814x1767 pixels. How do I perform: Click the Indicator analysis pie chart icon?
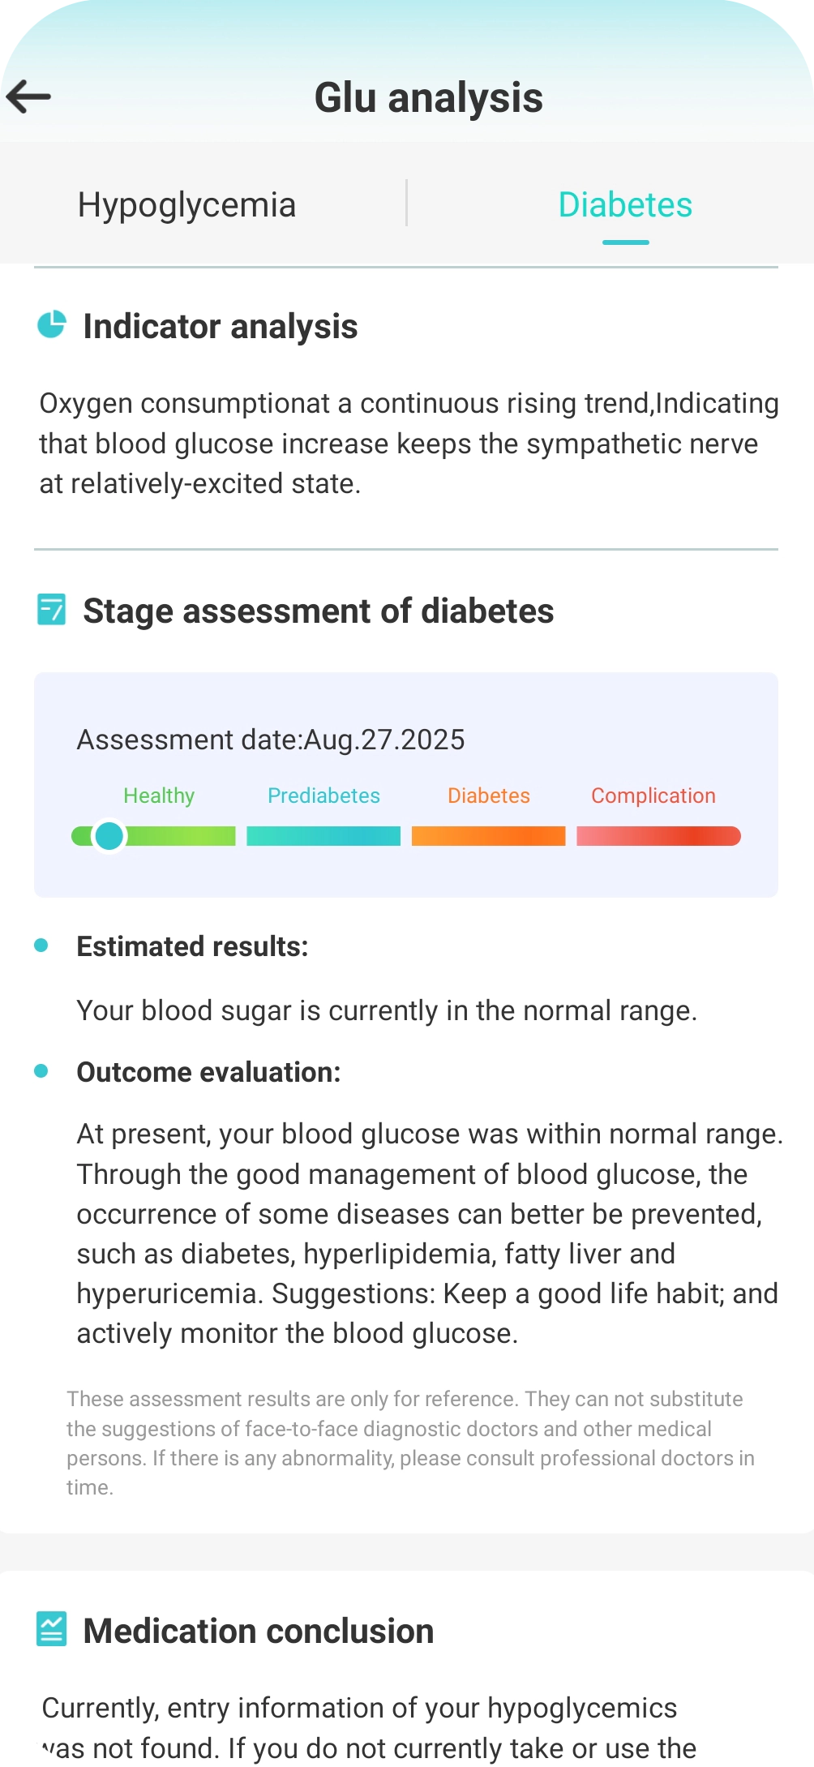(x=52, y=325)
